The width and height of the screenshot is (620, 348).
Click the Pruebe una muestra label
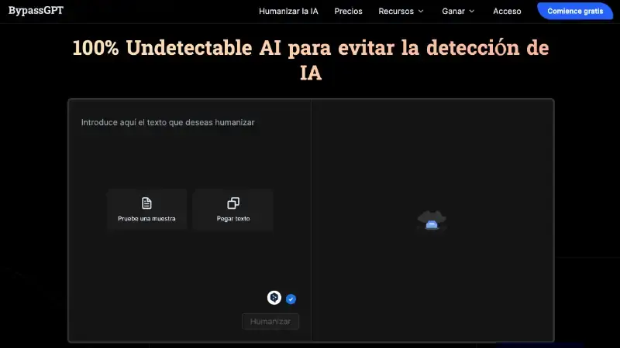click(x=146, y=219)
